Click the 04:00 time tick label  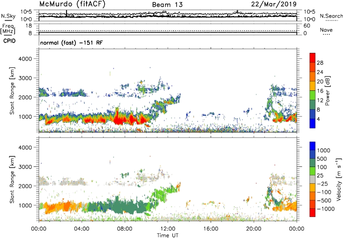pyautogui.click(x=81, y=229)
